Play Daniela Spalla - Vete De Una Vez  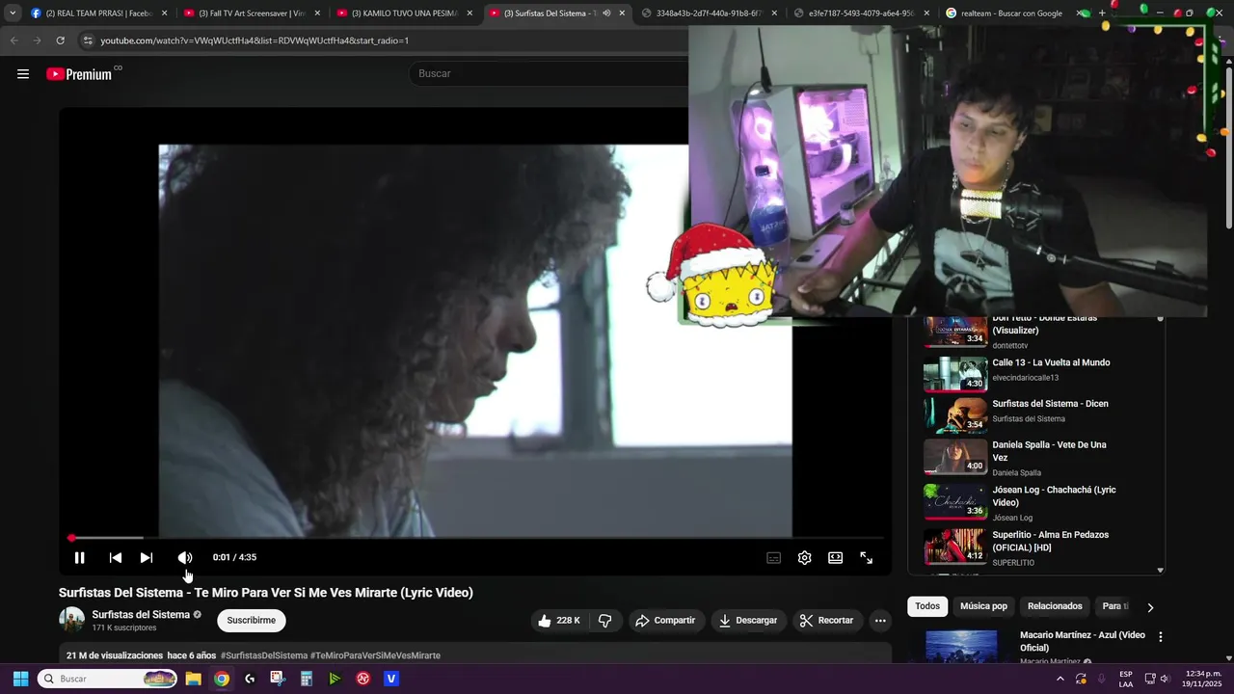point(1049,451)
